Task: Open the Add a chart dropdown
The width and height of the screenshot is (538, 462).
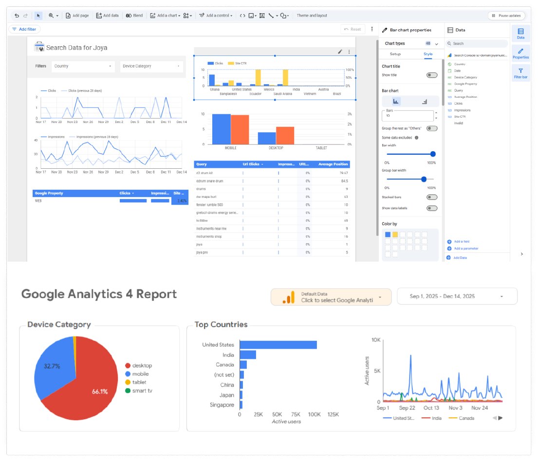Action: 165,16
